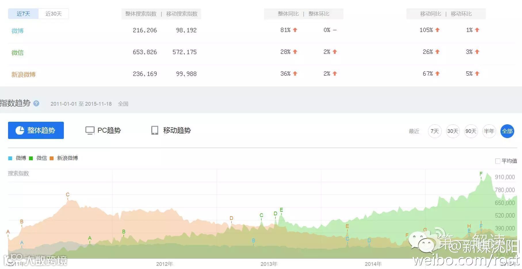Click the monitor icon beside PC趋势
The height and width of the screenshot is (269, 522).
(90, 131)
